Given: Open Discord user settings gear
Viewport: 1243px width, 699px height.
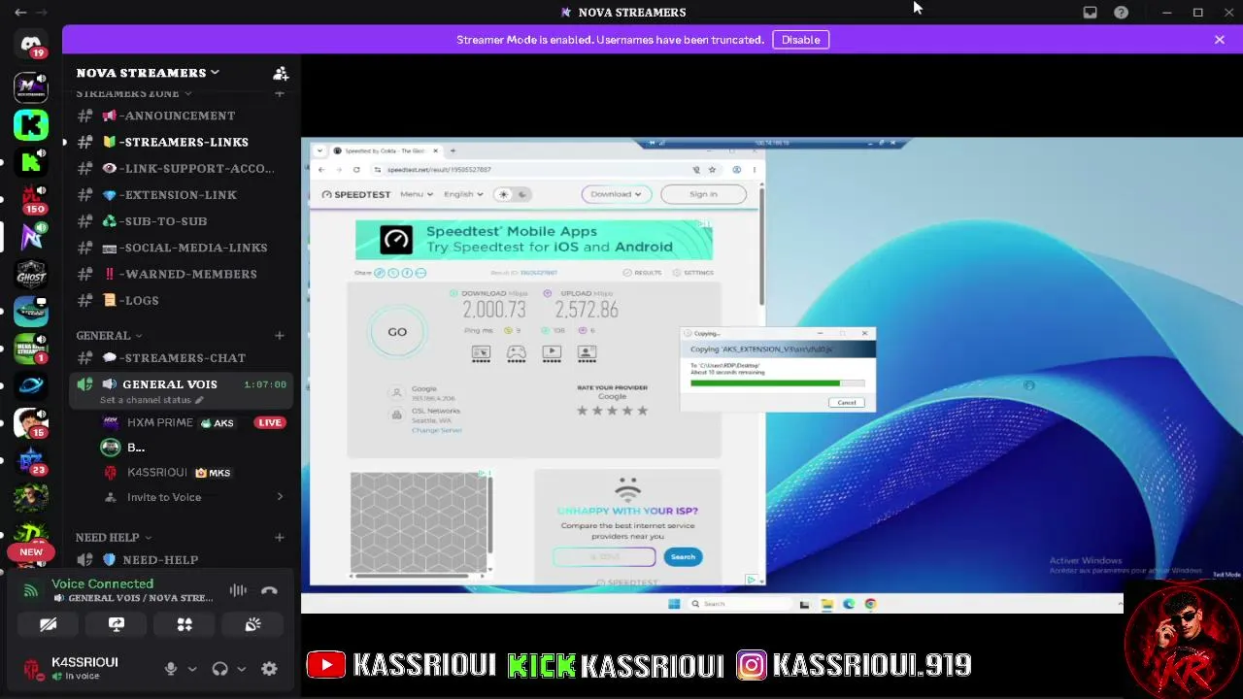Looking at the screenshot, I should pyautogui.click(x=269, y=668).
